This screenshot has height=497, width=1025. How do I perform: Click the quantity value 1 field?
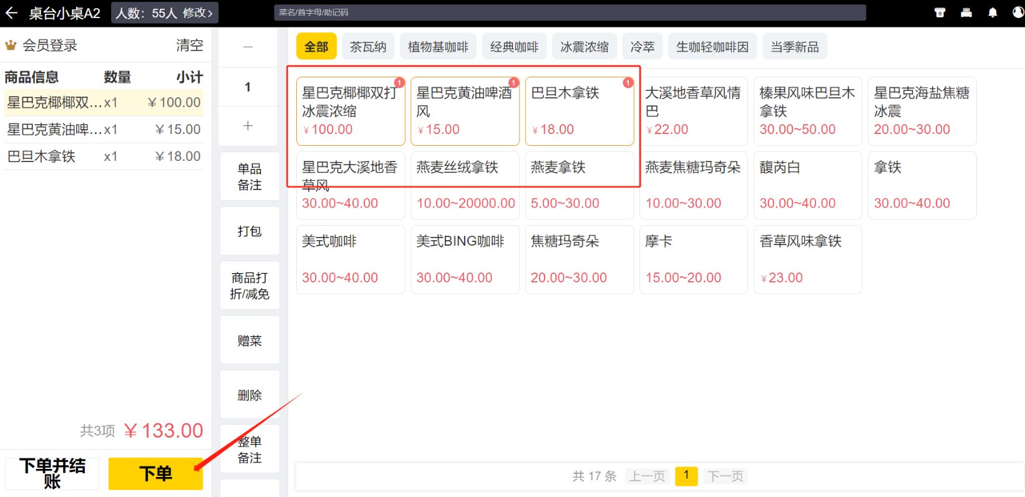coord(248,87)
